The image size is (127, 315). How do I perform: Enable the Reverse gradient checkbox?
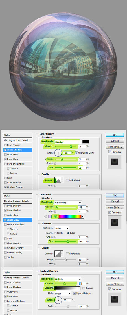tap(84, 288)
